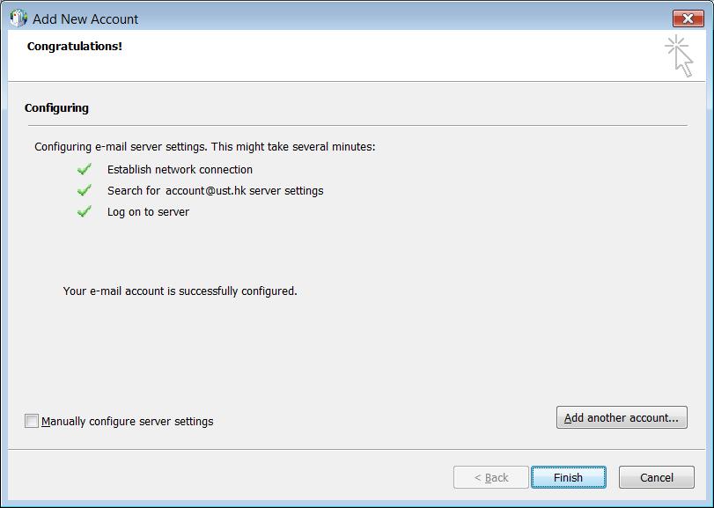The image size is (714, 508).
Task: Click the Manually configure server settings label
Action: point(127,422)
